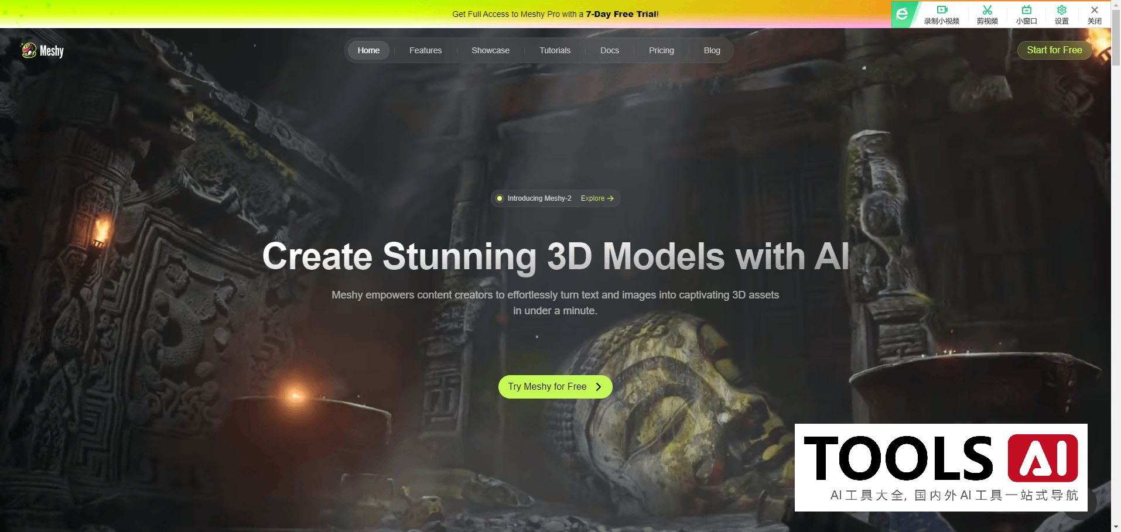
Task: Open the settings gear icon
Action: [x=1061, y=10]
